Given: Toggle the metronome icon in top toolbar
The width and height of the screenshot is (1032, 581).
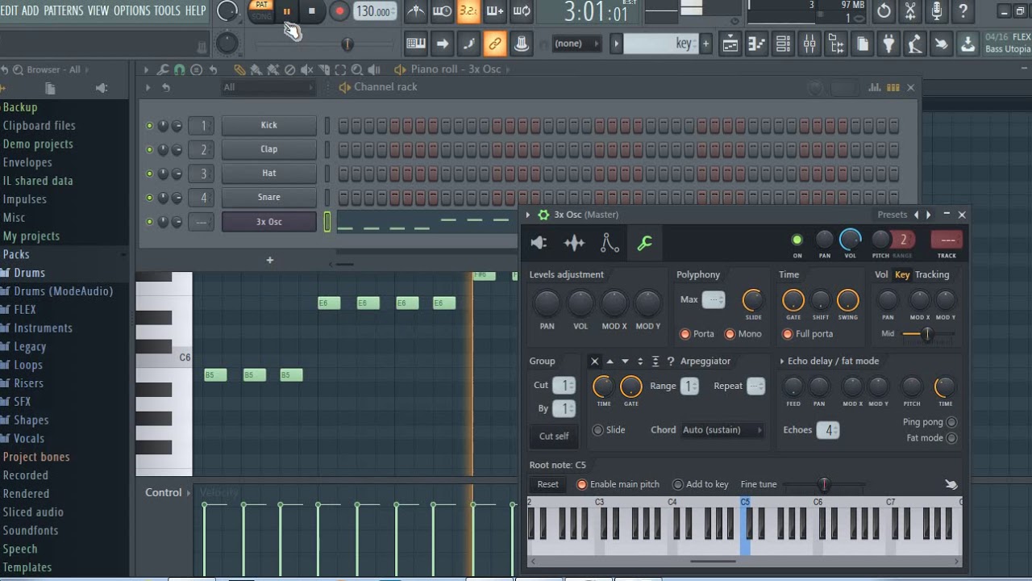Looking at the screenshot, I should coord(416,11).
